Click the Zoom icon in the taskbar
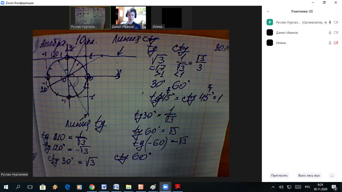The height and width of the screenshot is (192, 342). [165, 187]
